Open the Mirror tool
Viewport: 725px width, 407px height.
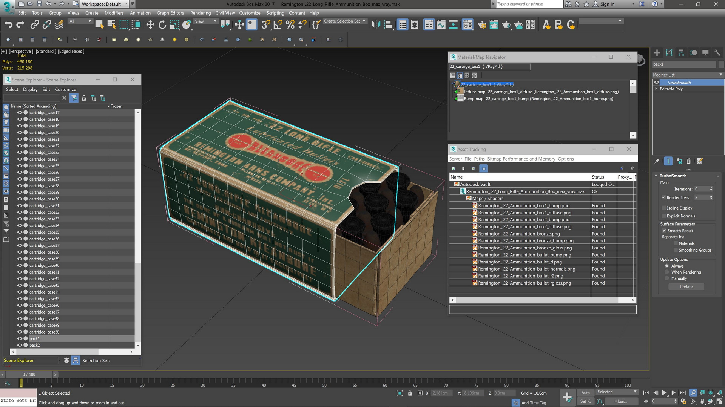pyautogui.click(x=376, y=25)
